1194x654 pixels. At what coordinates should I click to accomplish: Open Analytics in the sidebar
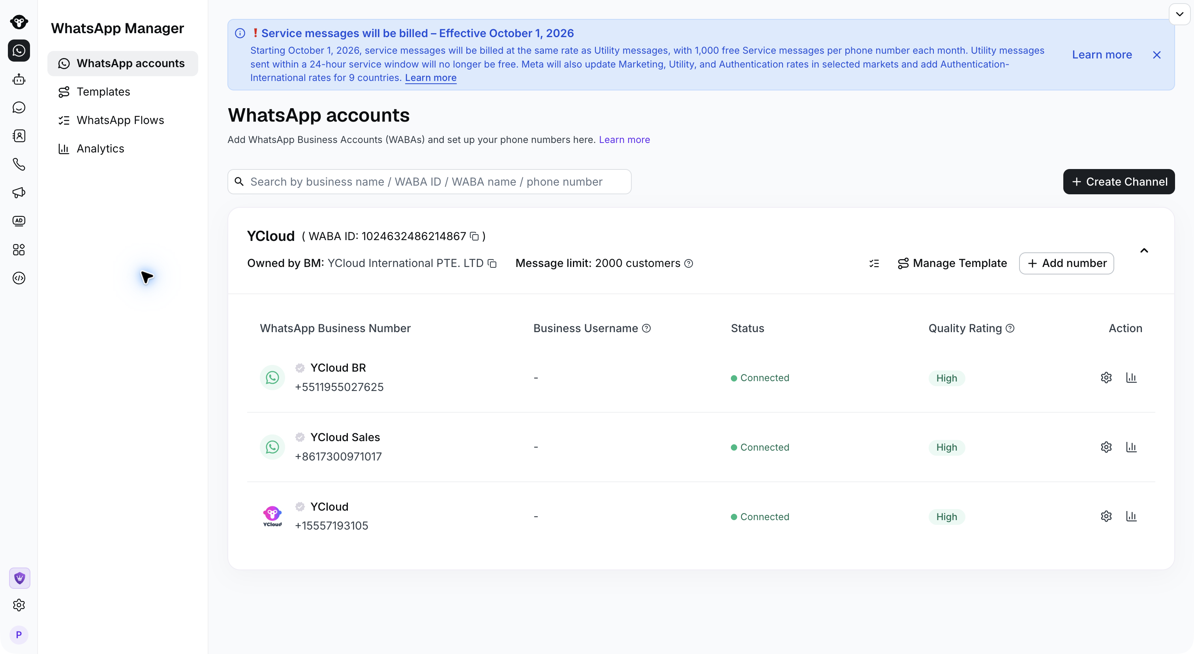click(123, 149)
